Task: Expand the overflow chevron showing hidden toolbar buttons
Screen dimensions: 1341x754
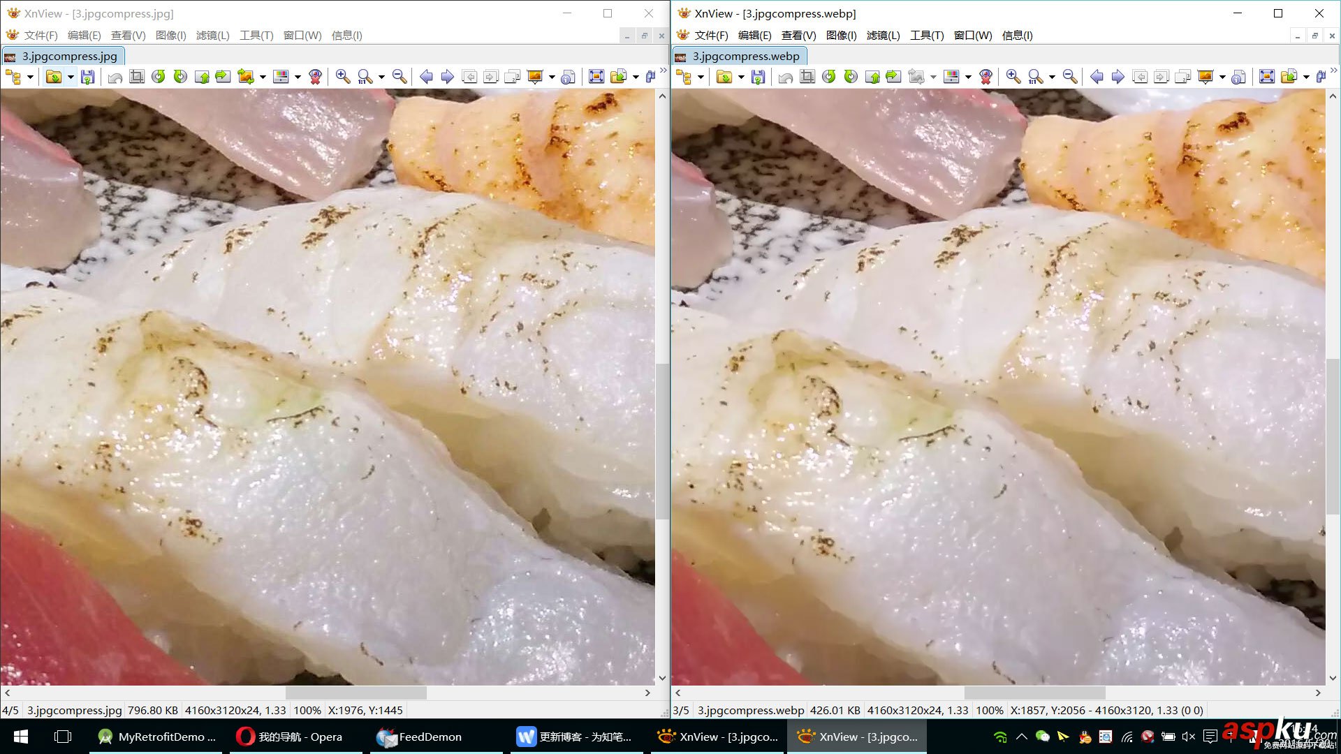Action: coord(664,70)
